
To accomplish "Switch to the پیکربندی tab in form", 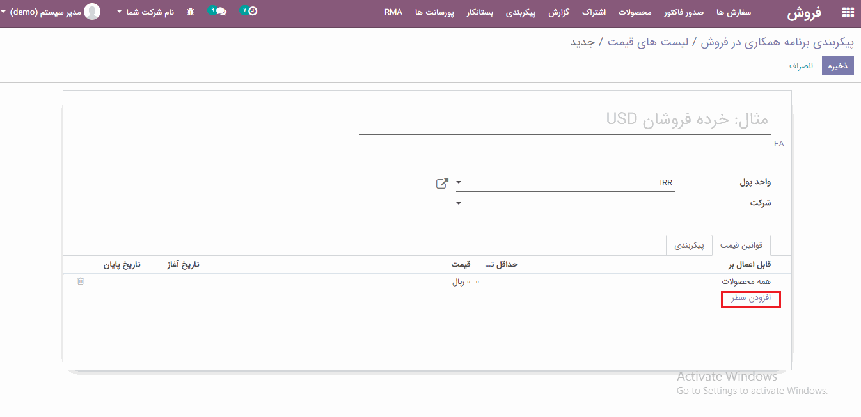I will [x=689, y=245].
